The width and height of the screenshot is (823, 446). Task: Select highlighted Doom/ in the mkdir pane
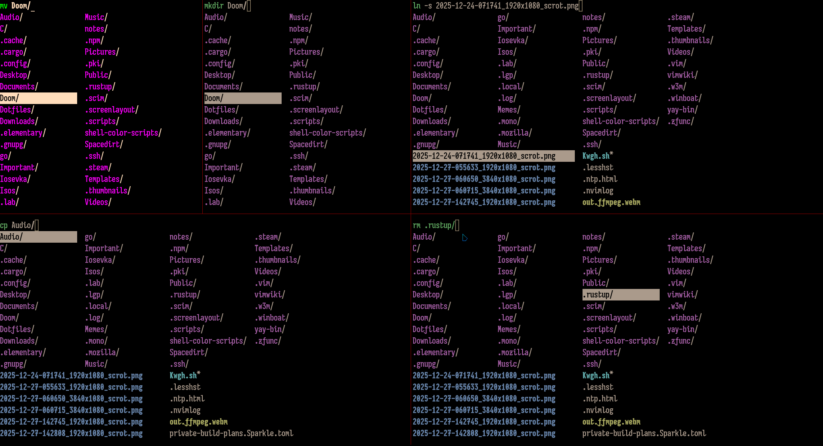[243, 98]
